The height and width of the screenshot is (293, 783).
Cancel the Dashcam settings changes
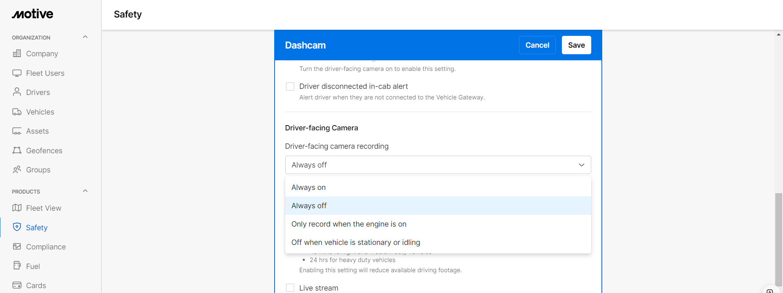(x=537, y=45)
